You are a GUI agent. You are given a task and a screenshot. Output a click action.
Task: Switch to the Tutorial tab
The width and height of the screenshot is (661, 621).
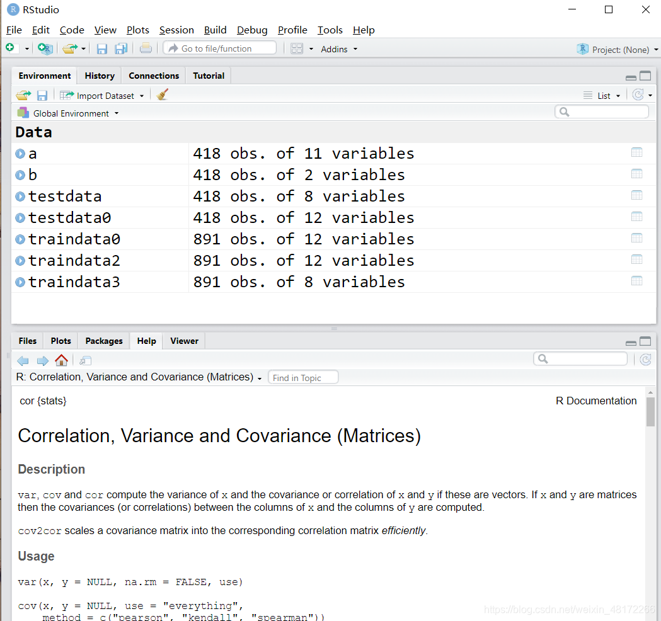[209, 76]
